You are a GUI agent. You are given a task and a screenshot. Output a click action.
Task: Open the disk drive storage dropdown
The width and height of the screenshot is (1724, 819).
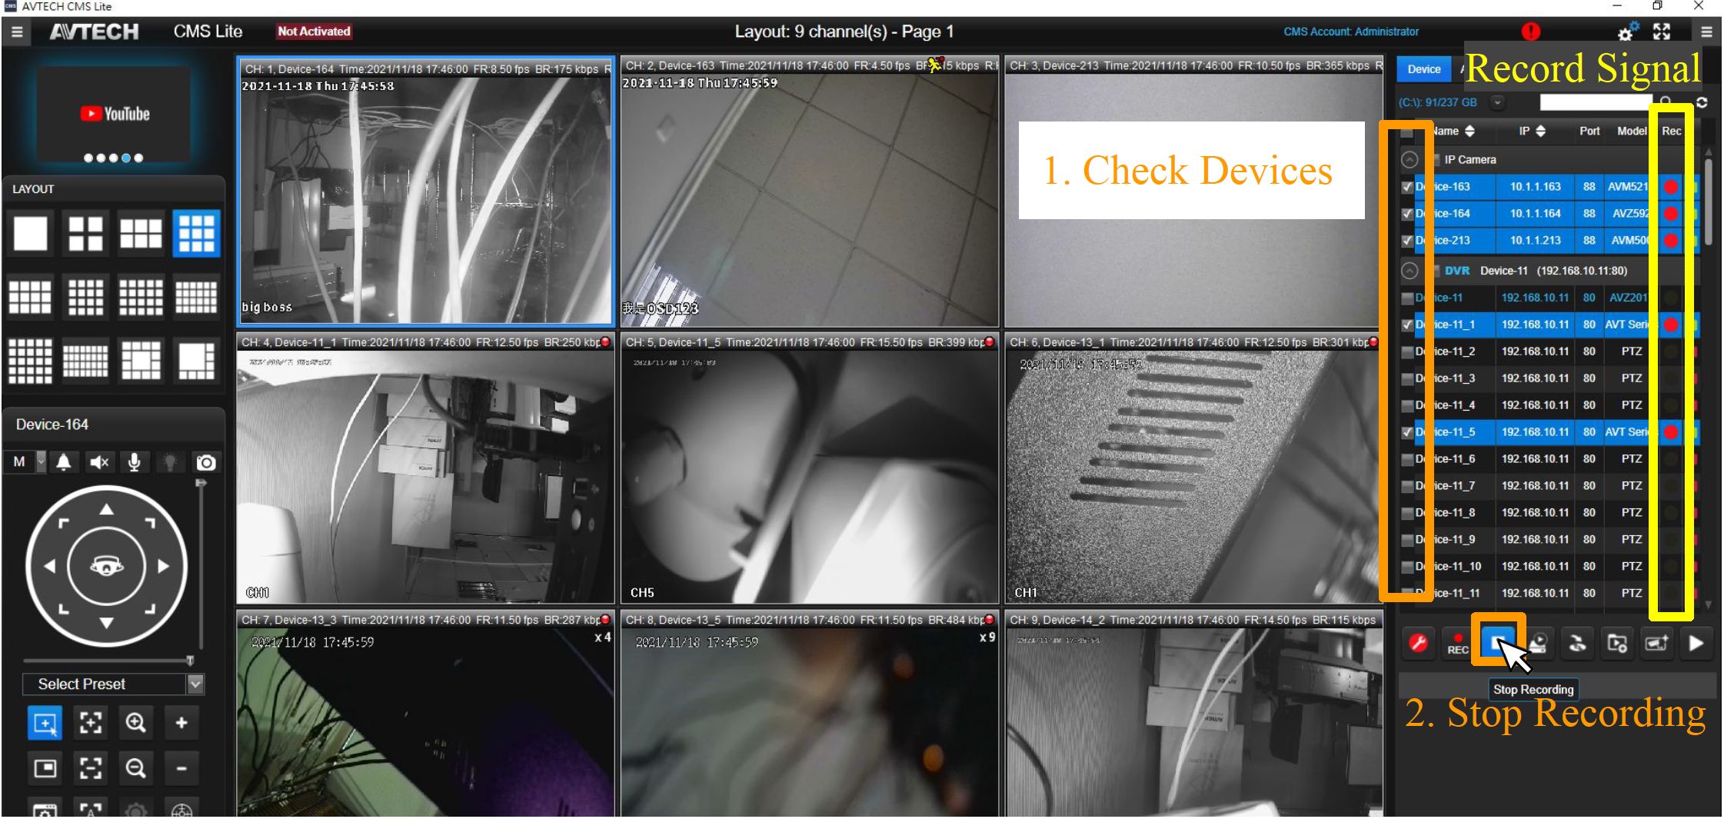click(x=1496, y=102)
